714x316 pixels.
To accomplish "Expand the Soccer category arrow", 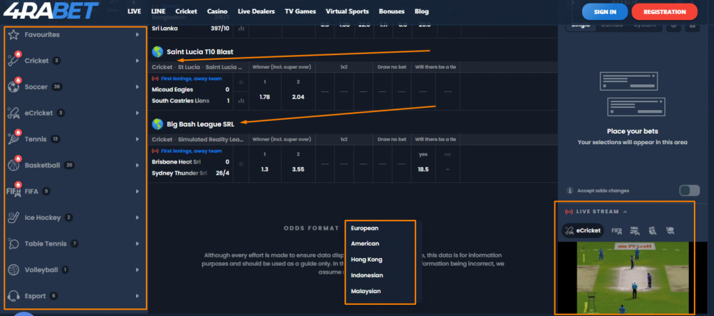I will coord(137,87).
